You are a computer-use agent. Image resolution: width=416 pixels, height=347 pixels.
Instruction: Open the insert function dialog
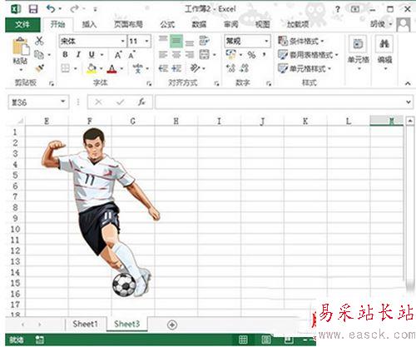click(141, 102)
